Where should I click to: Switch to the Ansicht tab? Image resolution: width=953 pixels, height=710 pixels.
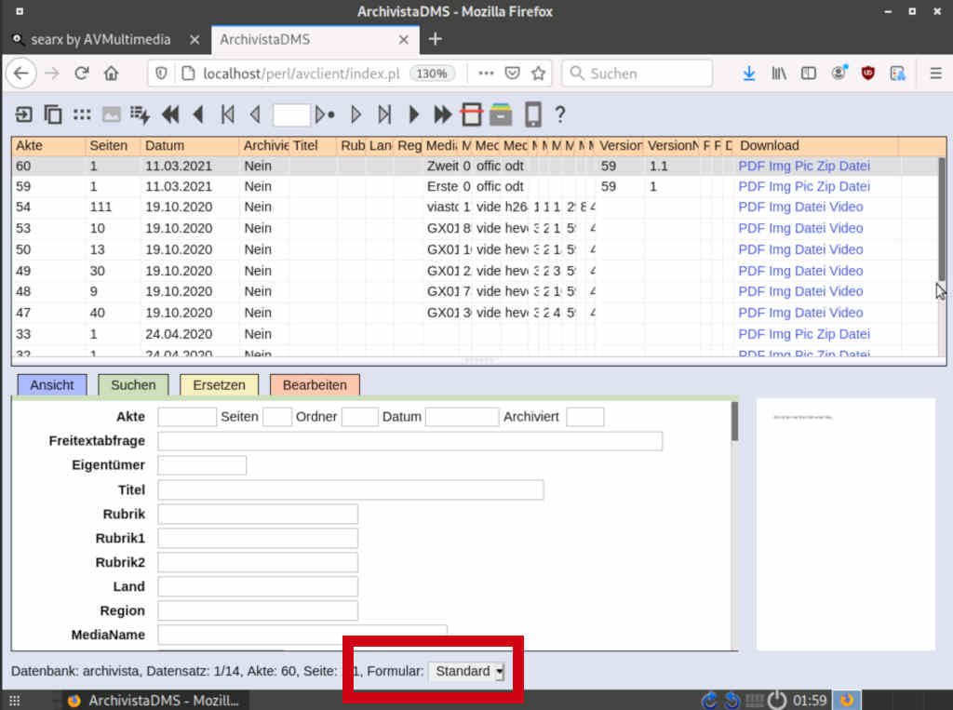(x=52, y=385)
